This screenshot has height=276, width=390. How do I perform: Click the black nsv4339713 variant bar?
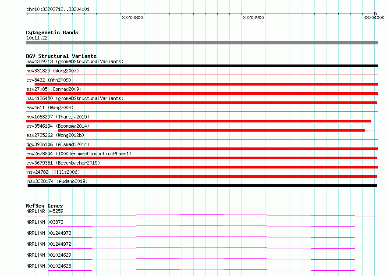202,66
